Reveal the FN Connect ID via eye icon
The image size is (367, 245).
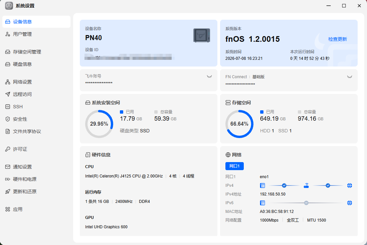[349, 77]
